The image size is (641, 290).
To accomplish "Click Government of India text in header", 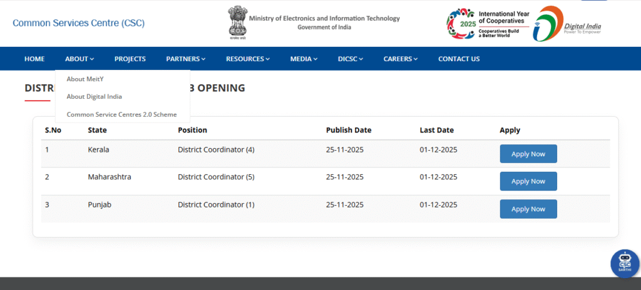I will click(x=324, y=27).
